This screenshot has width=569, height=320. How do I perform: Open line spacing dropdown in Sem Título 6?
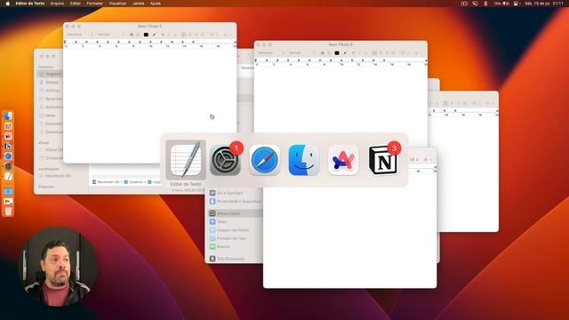pos(405,53)
